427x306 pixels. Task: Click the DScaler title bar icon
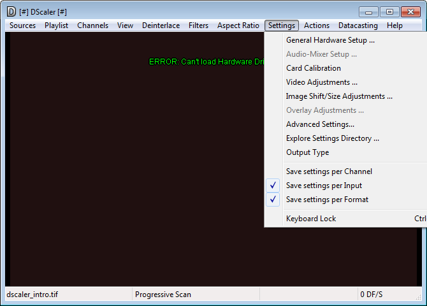click(11, 11)
